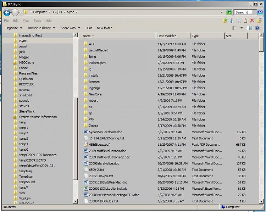Select the SteveWork folder in the tree
266x212 pixels.
click(x=27, y=111)
